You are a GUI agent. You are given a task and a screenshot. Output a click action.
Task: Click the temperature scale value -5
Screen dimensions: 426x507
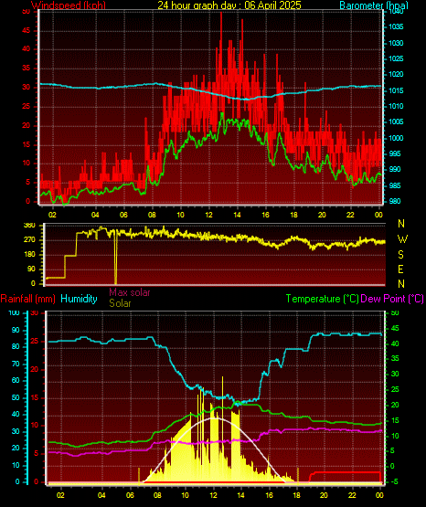click(x=394, y=481)
